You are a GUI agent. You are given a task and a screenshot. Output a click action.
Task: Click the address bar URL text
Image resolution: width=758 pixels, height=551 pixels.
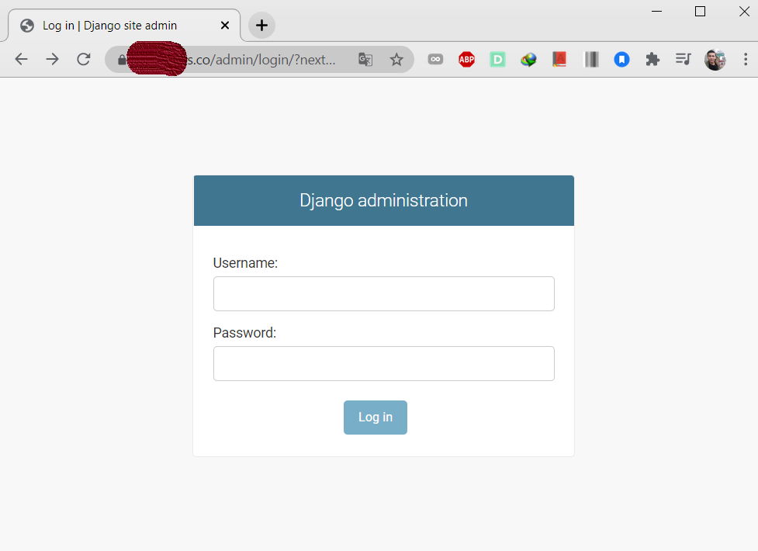coord(261,60)
